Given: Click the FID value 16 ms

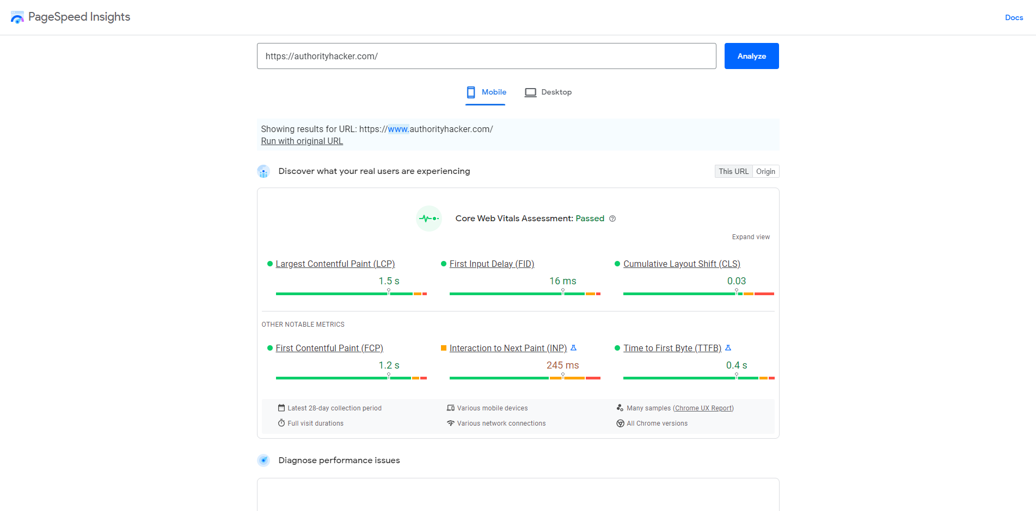Looking at the screenshot, I should (562, 281).
